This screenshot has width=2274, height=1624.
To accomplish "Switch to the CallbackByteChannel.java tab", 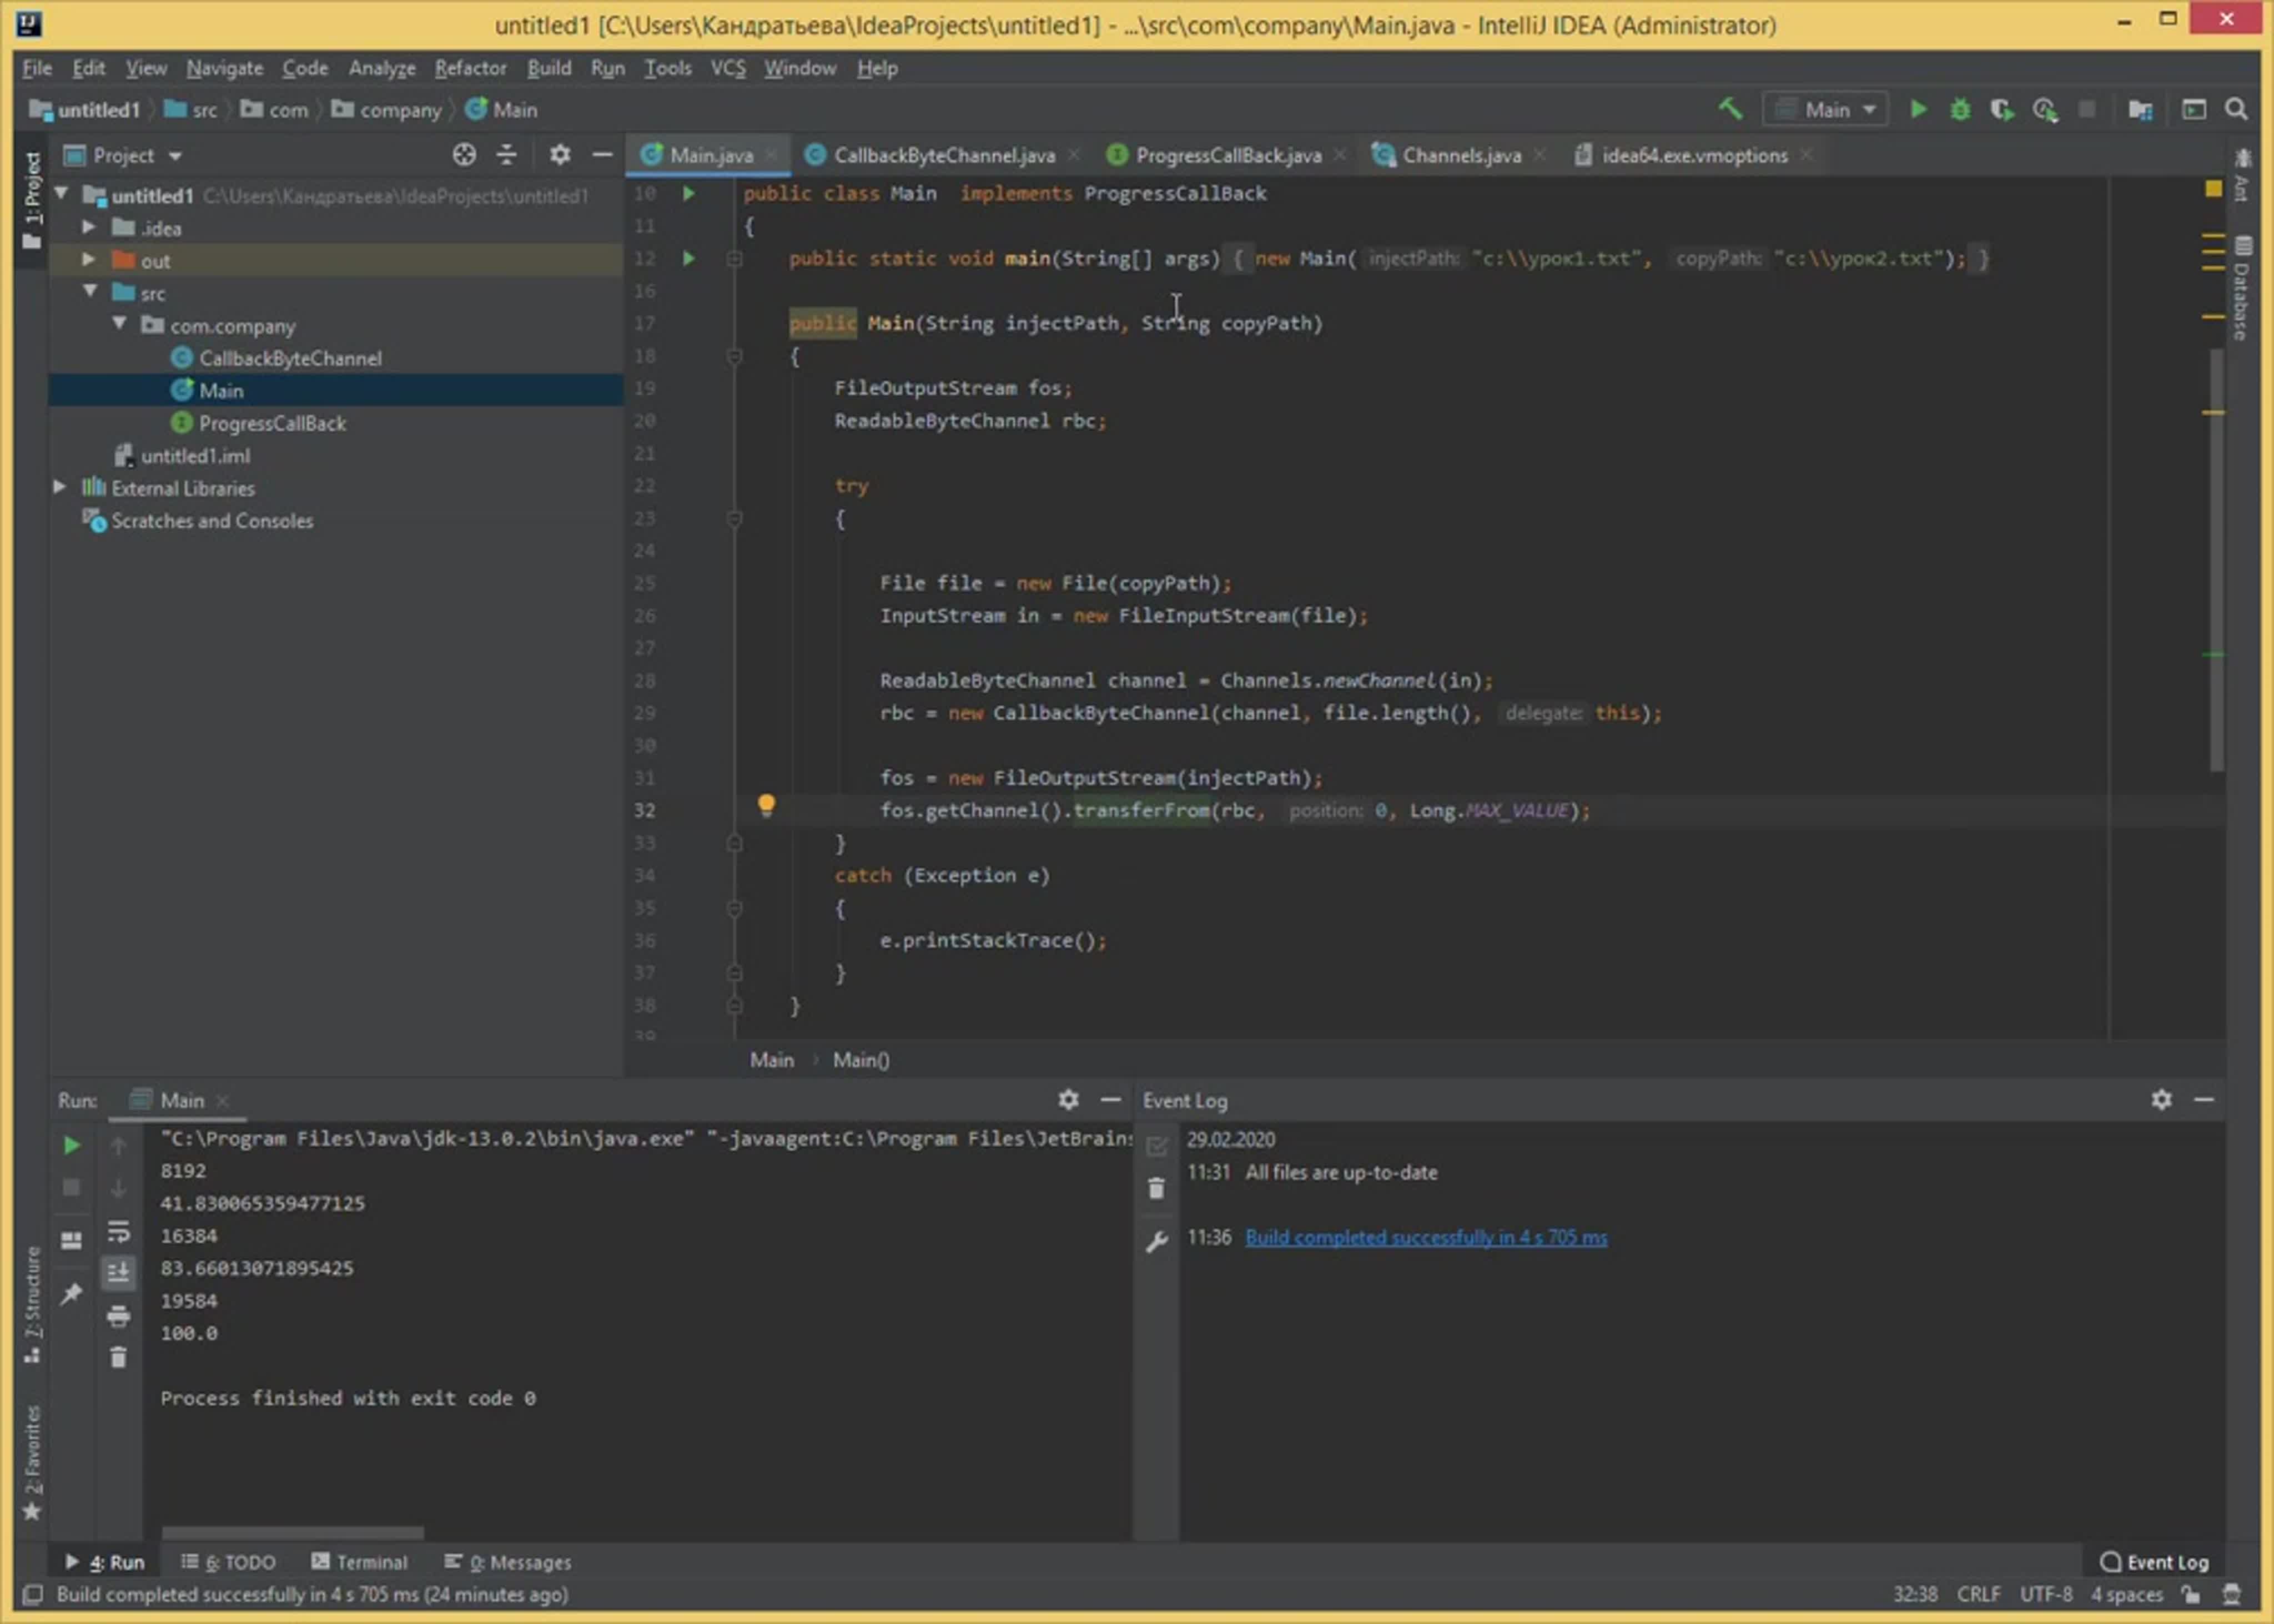I will point(943,155).
